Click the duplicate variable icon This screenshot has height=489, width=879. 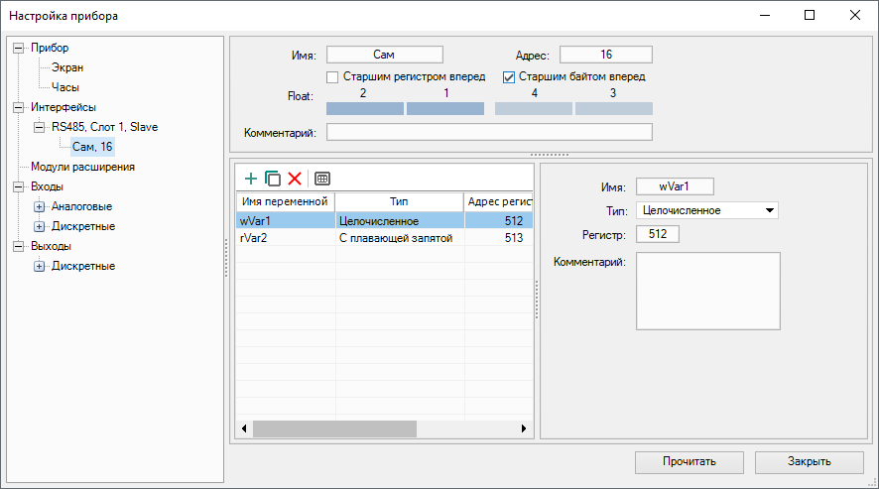[273, 179]
